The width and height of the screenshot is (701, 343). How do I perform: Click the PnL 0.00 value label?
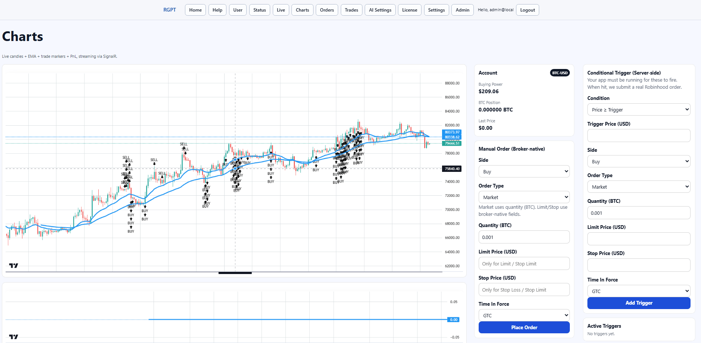pyautogui.click(x=453, y=320)
